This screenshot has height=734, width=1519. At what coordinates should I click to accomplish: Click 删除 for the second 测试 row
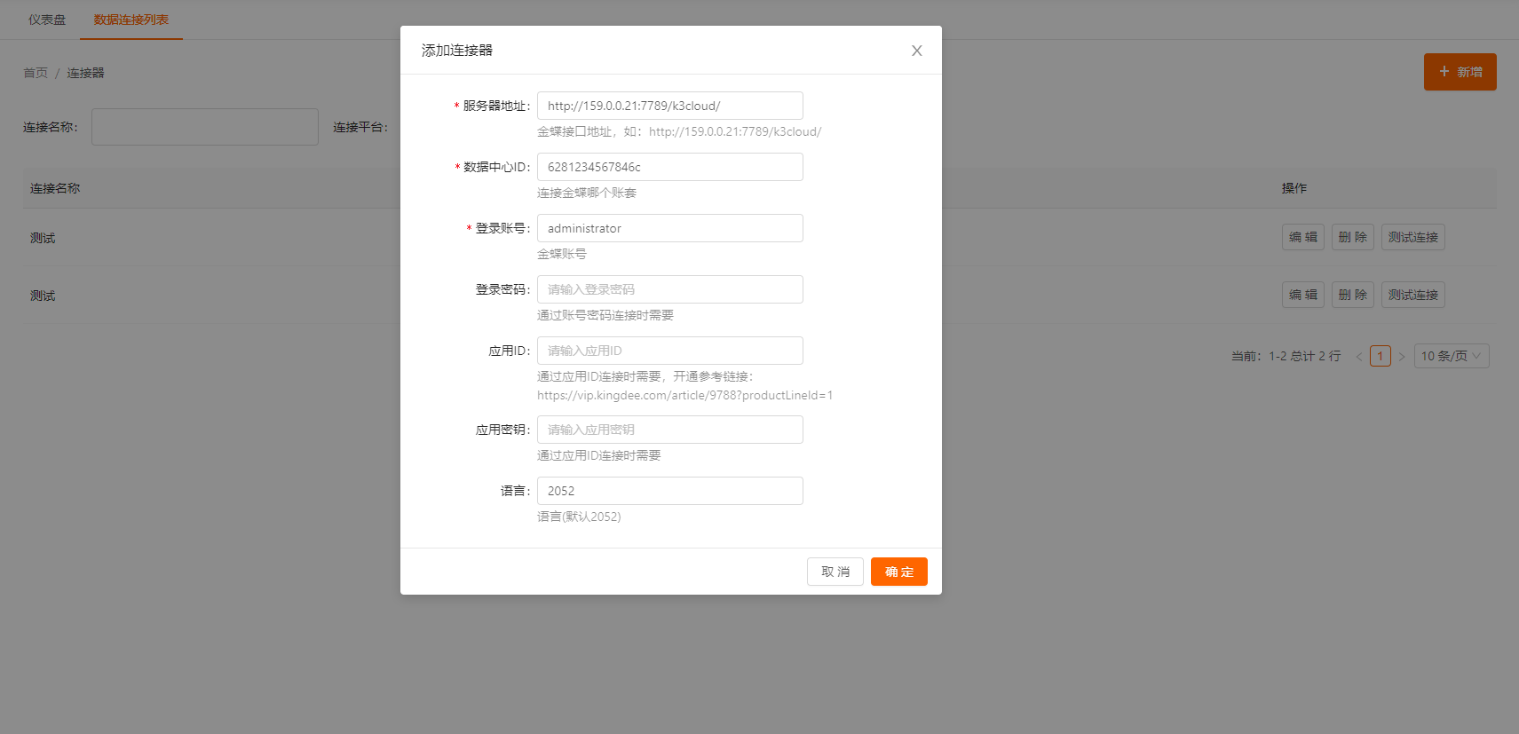[x=1352, y=295]
